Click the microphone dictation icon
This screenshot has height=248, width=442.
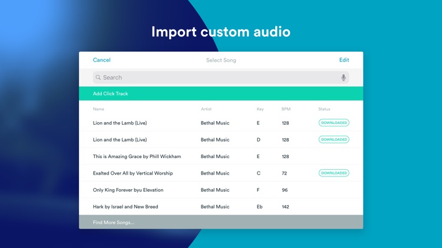tap(344, 78)
